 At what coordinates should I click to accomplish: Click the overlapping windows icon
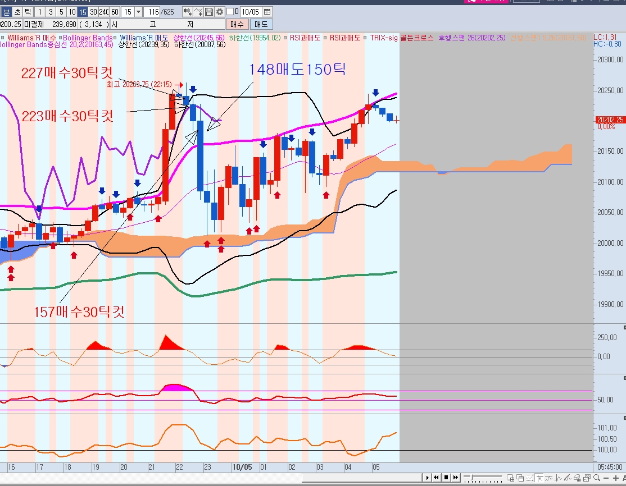pyautogui.click(x=520, y=478)
